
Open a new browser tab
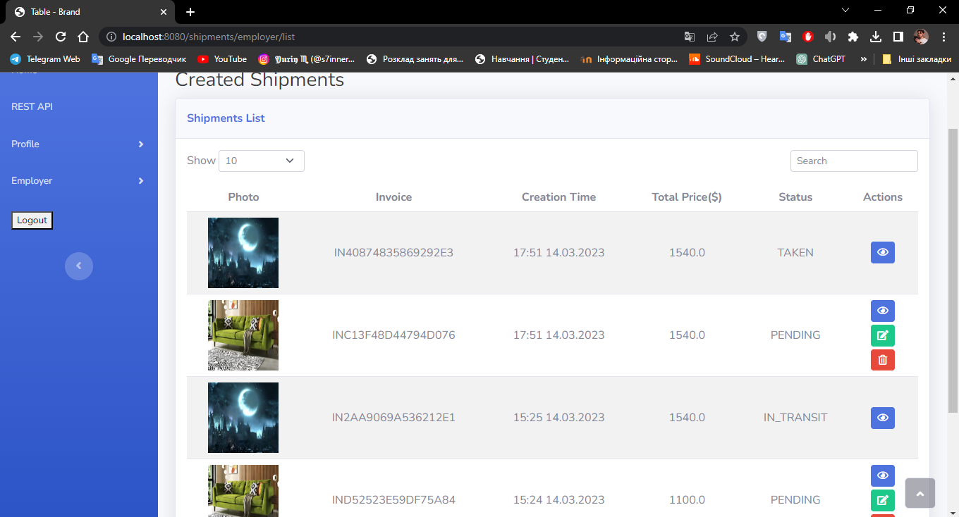(x=190, y=12)
